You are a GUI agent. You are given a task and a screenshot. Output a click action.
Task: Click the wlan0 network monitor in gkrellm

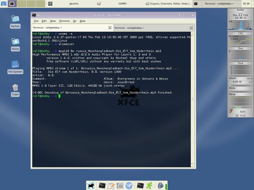click(x=241, y=80)
